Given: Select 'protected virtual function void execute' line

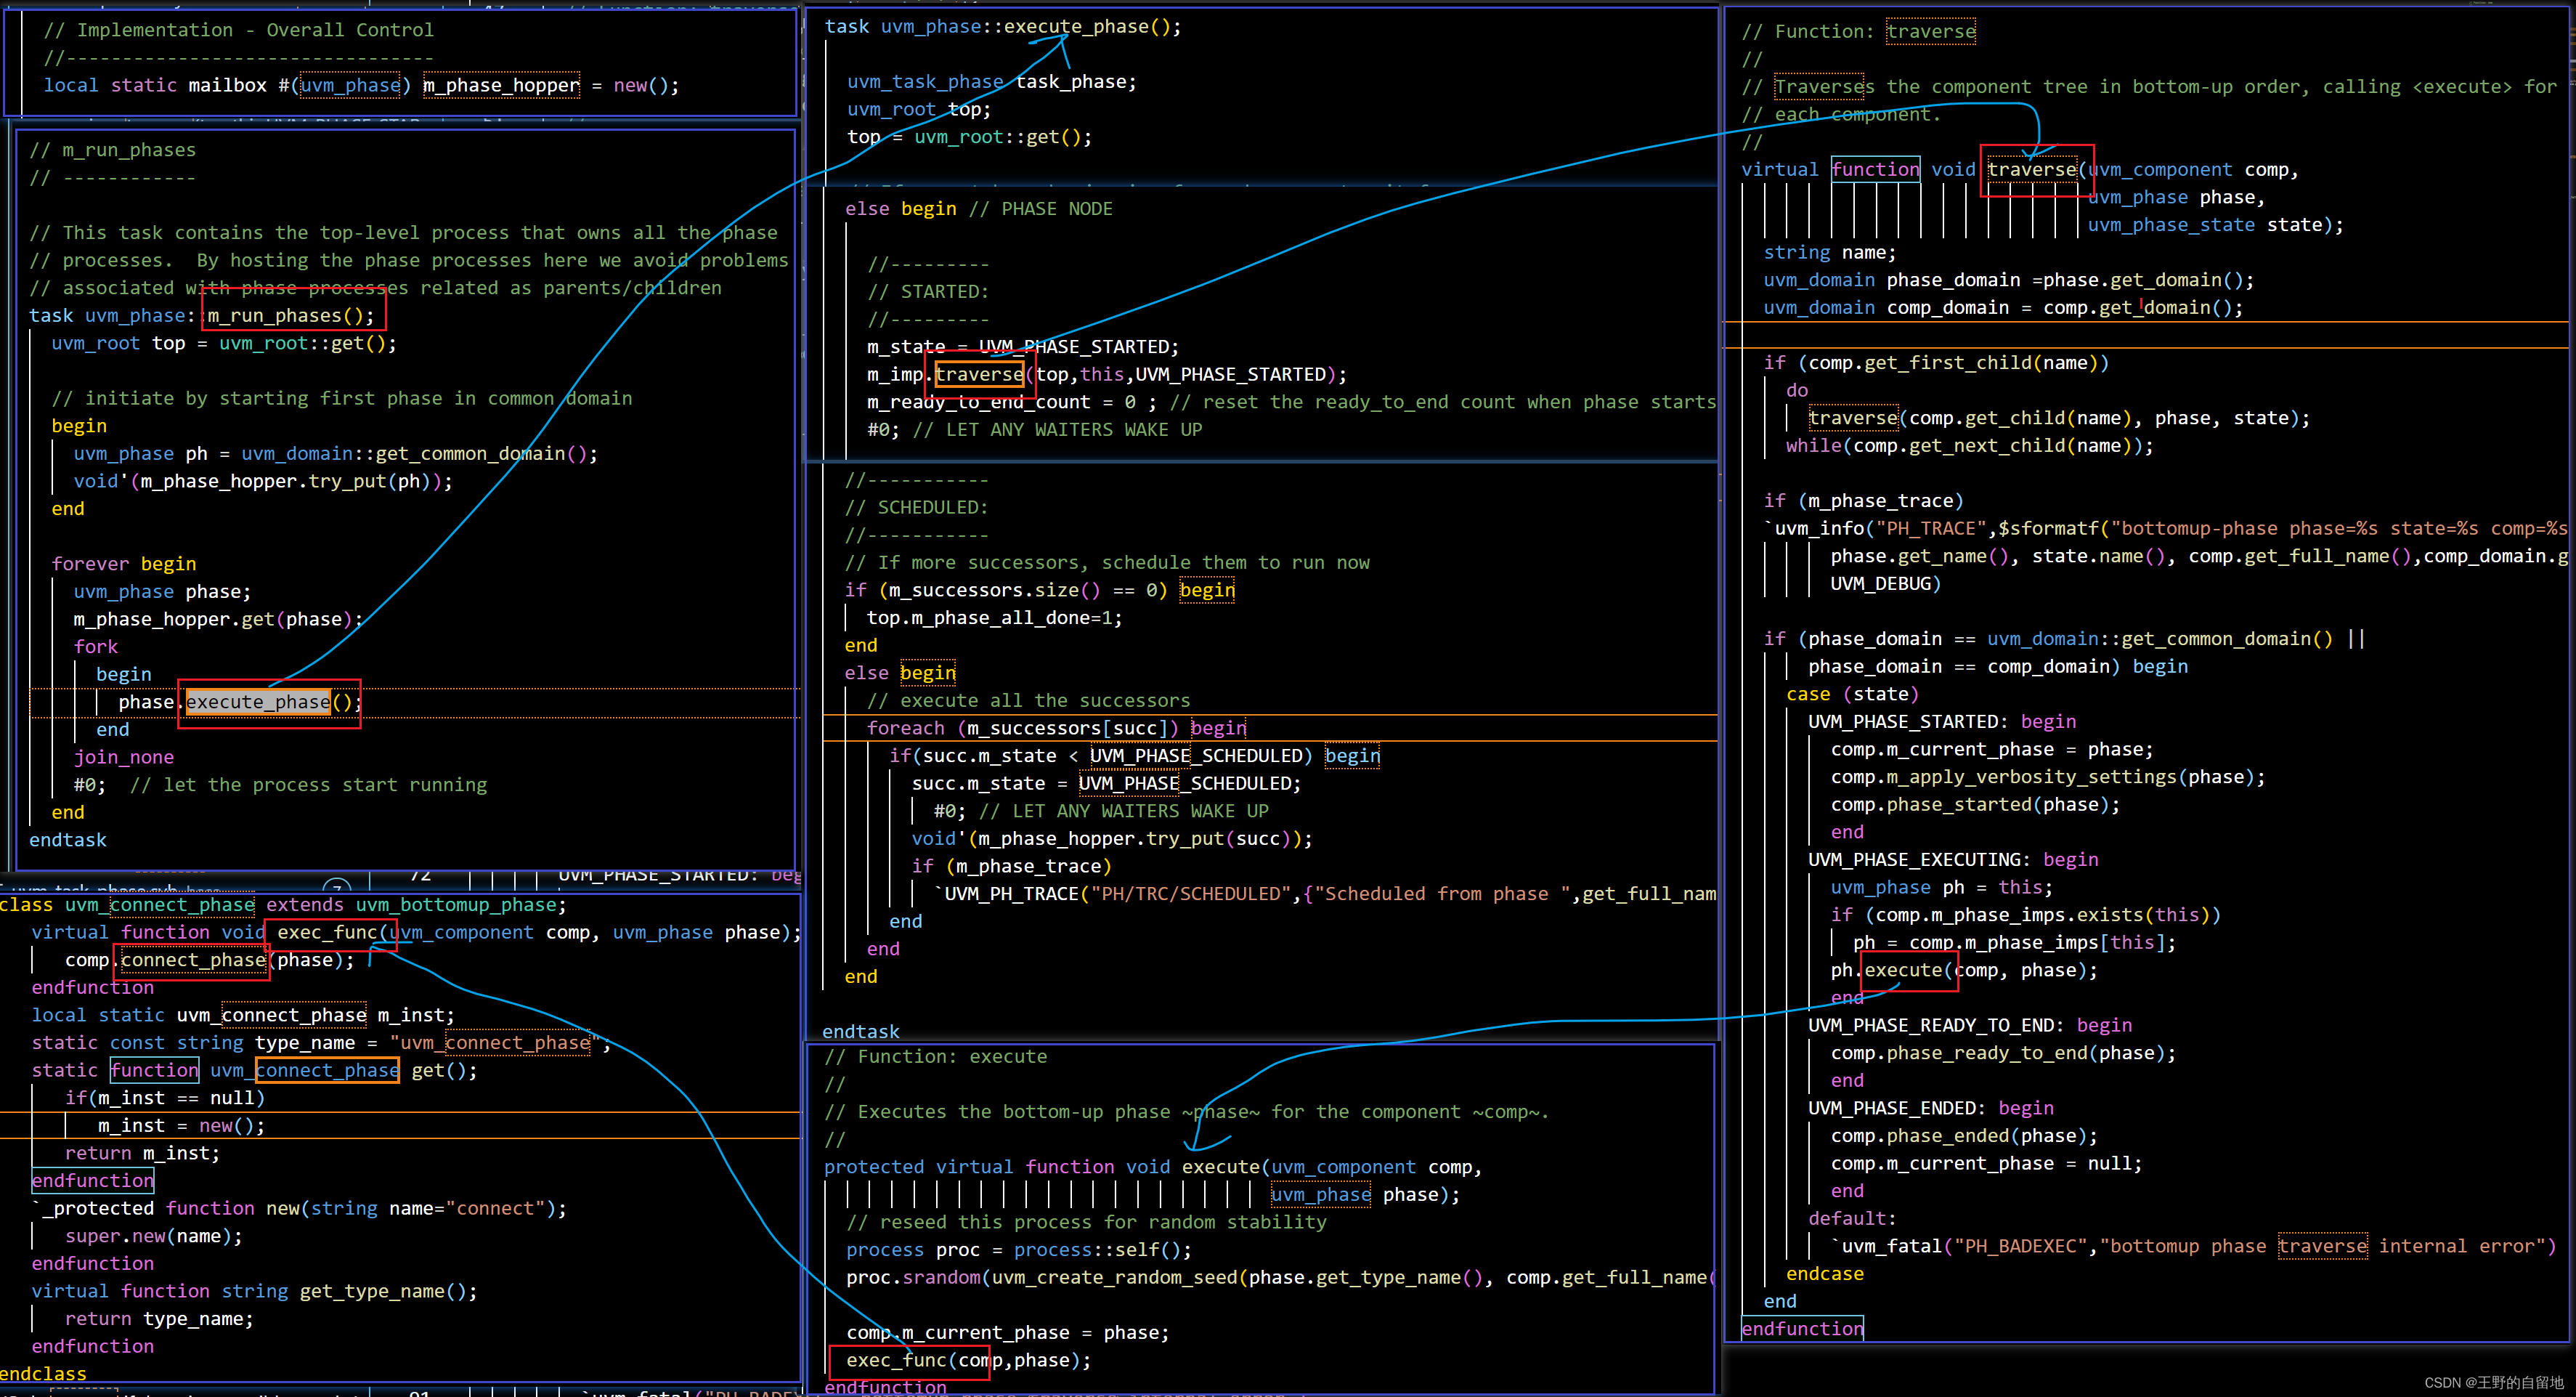Looking at the screenshot, I should pos(1153,1167).
